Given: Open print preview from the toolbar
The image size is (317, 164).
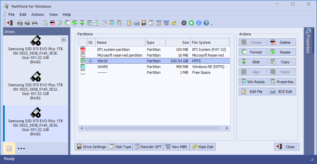Looking at the screenshot, I should 20,23.
